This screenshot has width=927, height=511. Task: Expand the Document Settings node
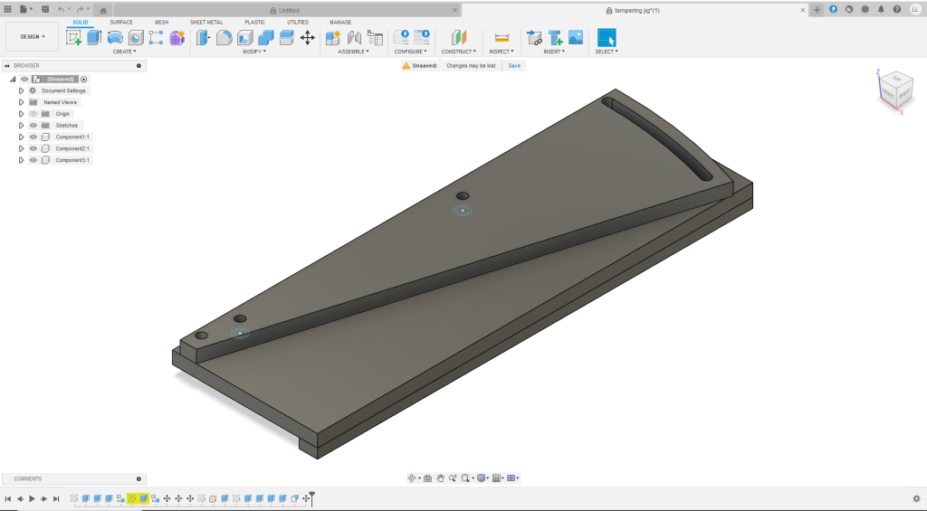[x=22, y=90]
